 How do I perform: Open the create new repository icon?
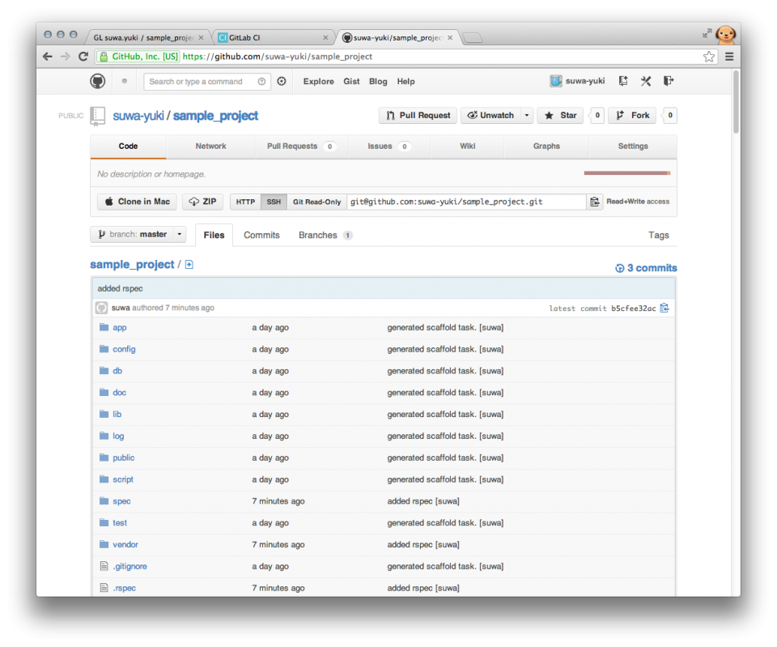[x=622, y=81]
